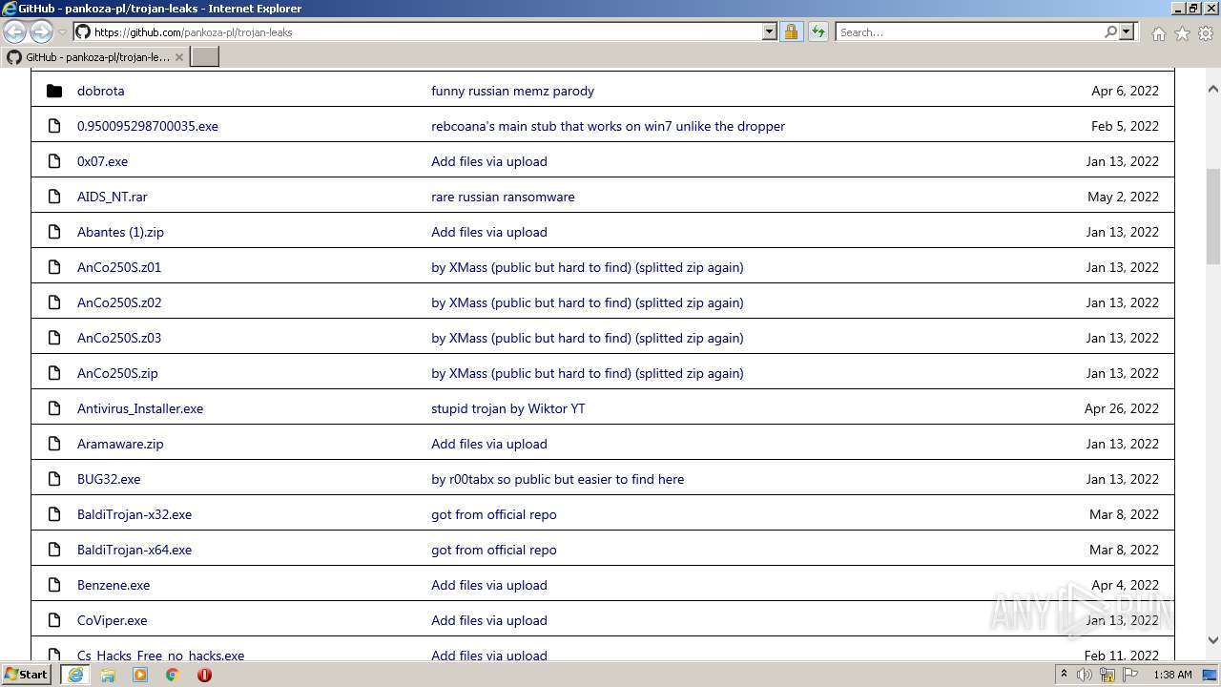This screenshot has width=1221, height=687.
Task: Open the 0x07.exe file link
Action: (103, 161)
